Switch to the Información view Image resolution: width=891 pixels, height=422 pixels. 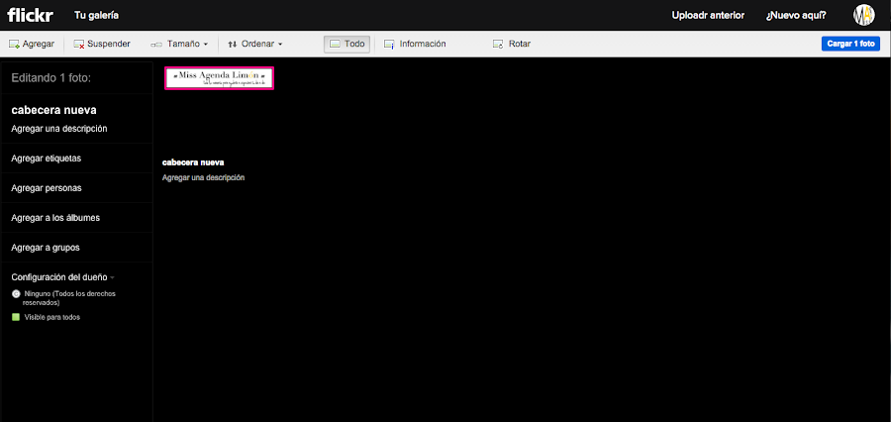tap(415, 44)
